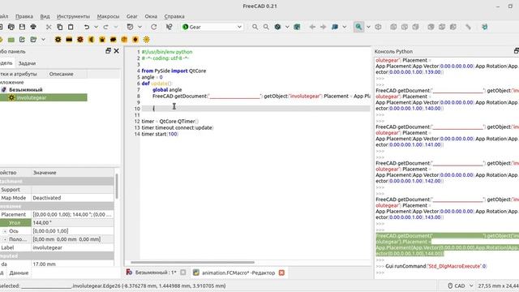Switch to the Данные properties tab
This screenshot has height=292, width=519.
[x=19, y=273]
